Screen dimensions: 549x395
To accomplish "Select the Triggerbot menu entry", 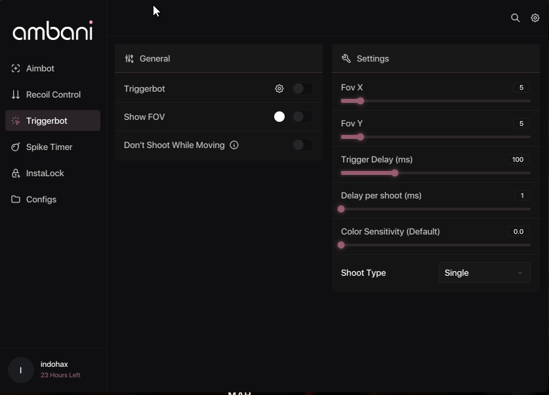I will (53, 121).
